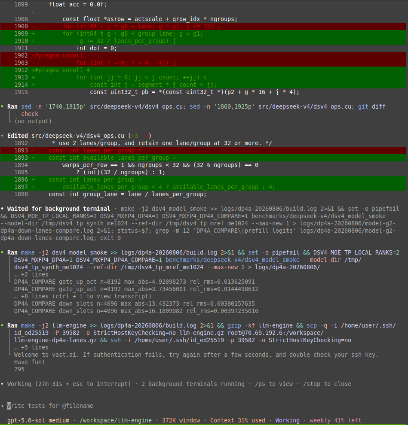408x425 pixels.
Task: Click added line 1912 '#pragma unroll 4'
Action: 203,70
